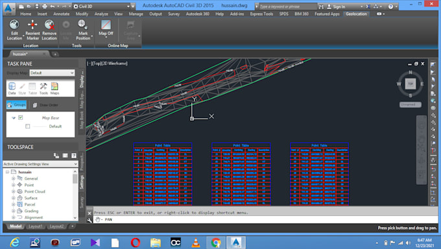441x249 pixels.
Task: Switch to Draw Order view
Action: [x=45, y=105]
